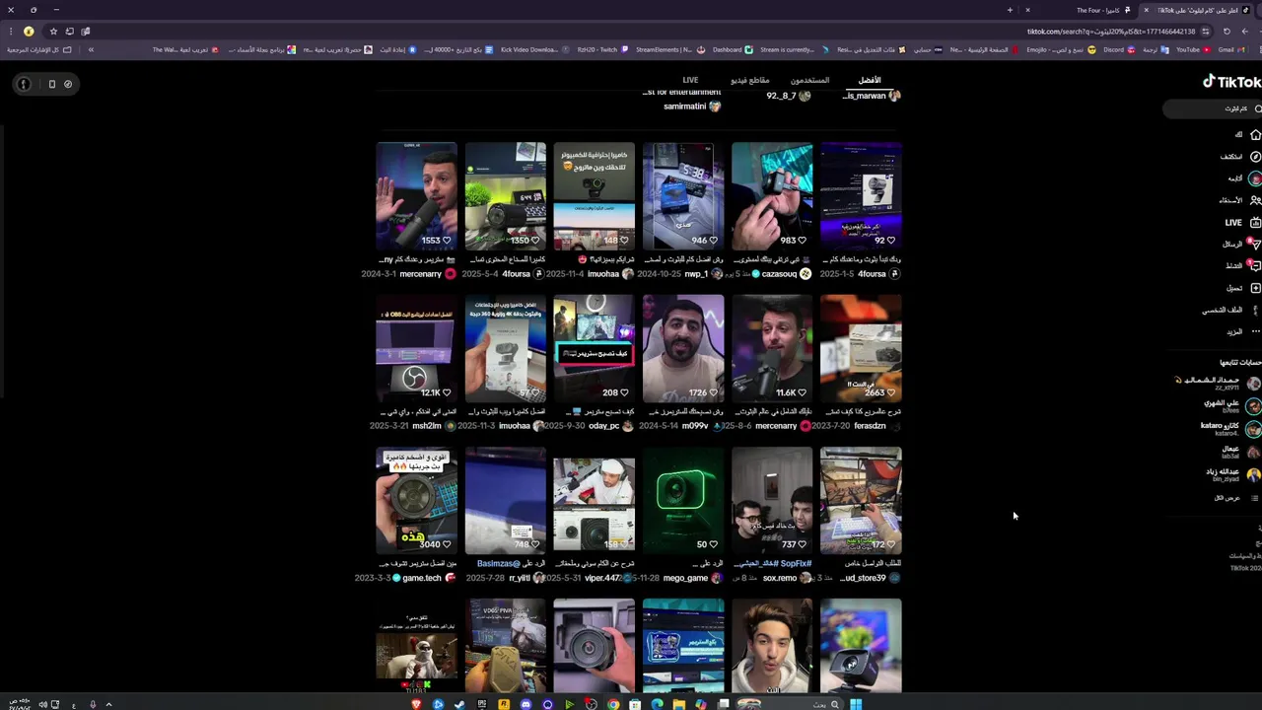Open username game.tech below video

click(422, 578)
